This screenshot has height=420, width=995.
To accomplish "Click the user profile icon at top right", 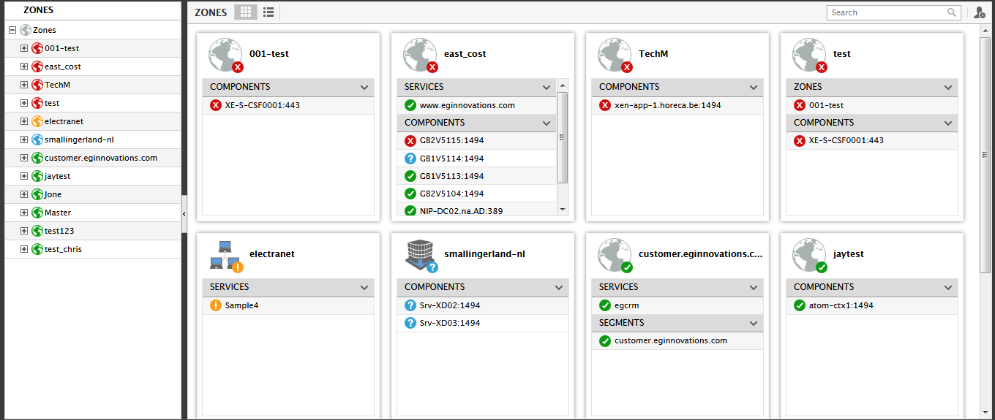I will tap(980, 12).
